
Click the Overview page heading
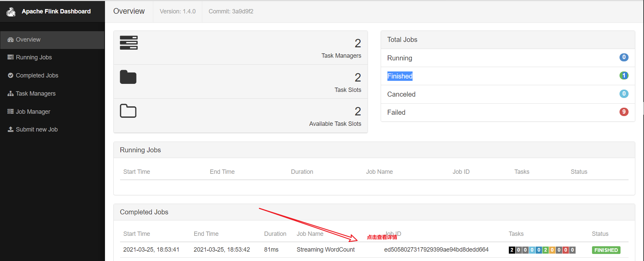(x=129, y=11)
